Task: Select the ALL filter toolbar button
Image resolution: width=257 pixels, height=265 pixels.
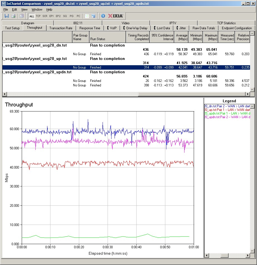Action: tap(31, 16)
